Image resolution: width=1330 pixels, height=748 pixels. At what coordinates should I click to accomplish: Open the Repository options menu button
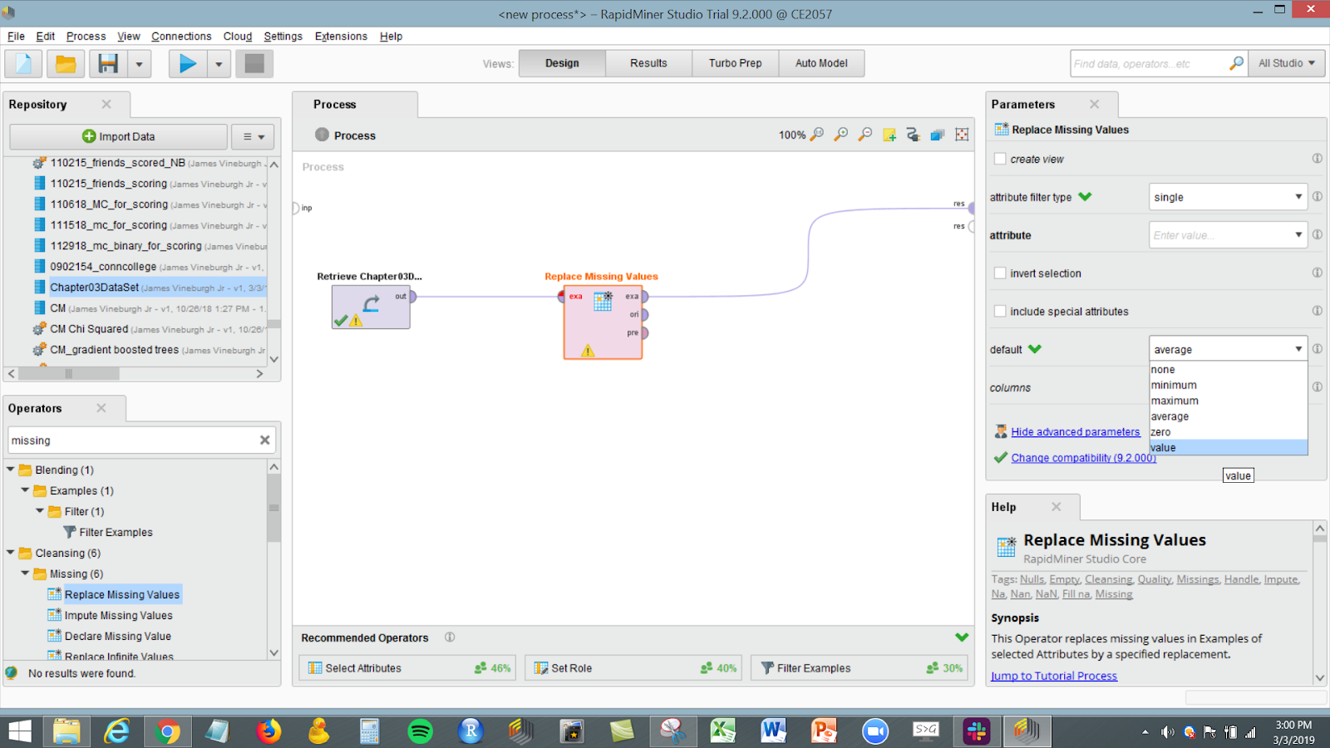point(254,136)
